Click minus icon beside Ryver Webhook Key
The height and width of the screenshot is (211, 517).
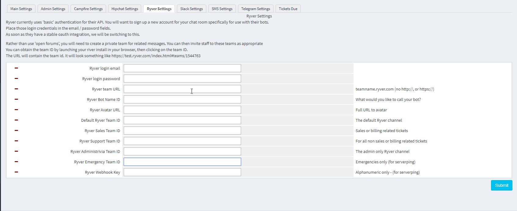tap(16, 172)
